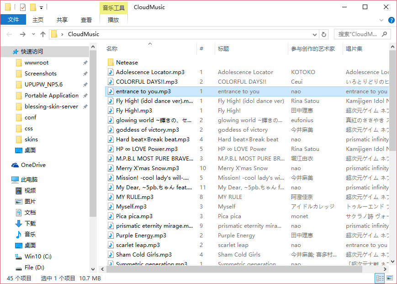This screenshot has height=284, width=397.
Task: Click the Win10 (C:) drive icon
Action: [x=18, y=257]
